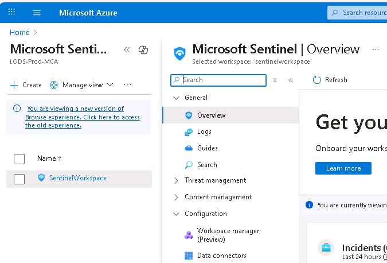Toggle the select-all checkbox in the header
Screen dimensions: 387x263
(19, 159)
